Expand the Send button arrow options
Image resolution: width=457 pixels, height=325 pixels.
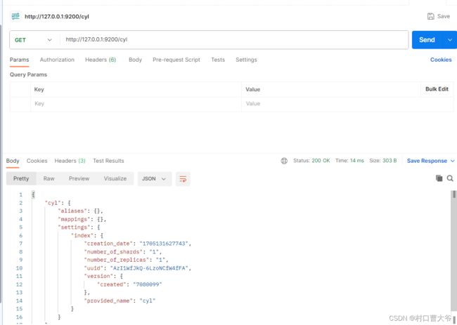(x=450, y=40)
